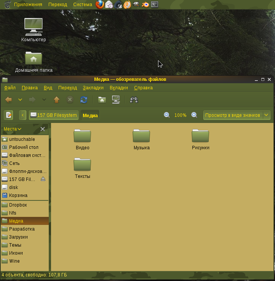
Task: Open Флоппи-дисковод in the sidebar
Action: click(x=25, y=171)
